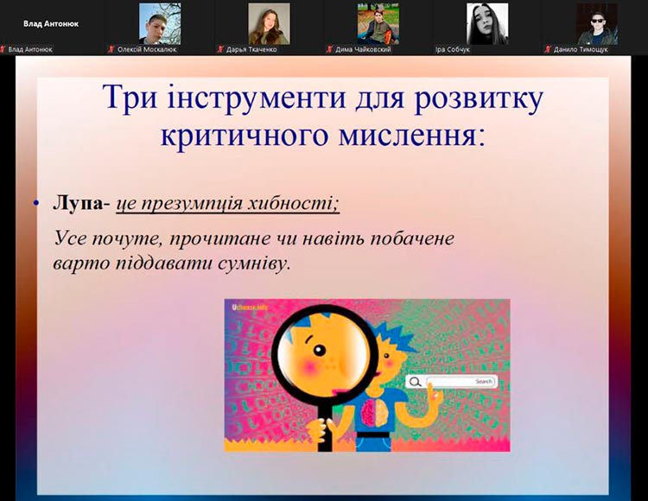Click muted mic icon beside Влад Антонюк
The height and width of the screenshot is (501, 648).
[4, 49]
